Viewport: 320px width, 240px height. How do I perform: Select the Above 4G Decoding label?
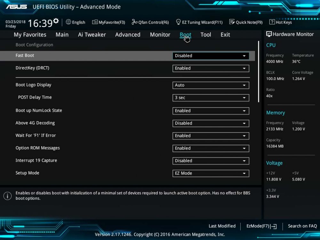coord(35,123)
